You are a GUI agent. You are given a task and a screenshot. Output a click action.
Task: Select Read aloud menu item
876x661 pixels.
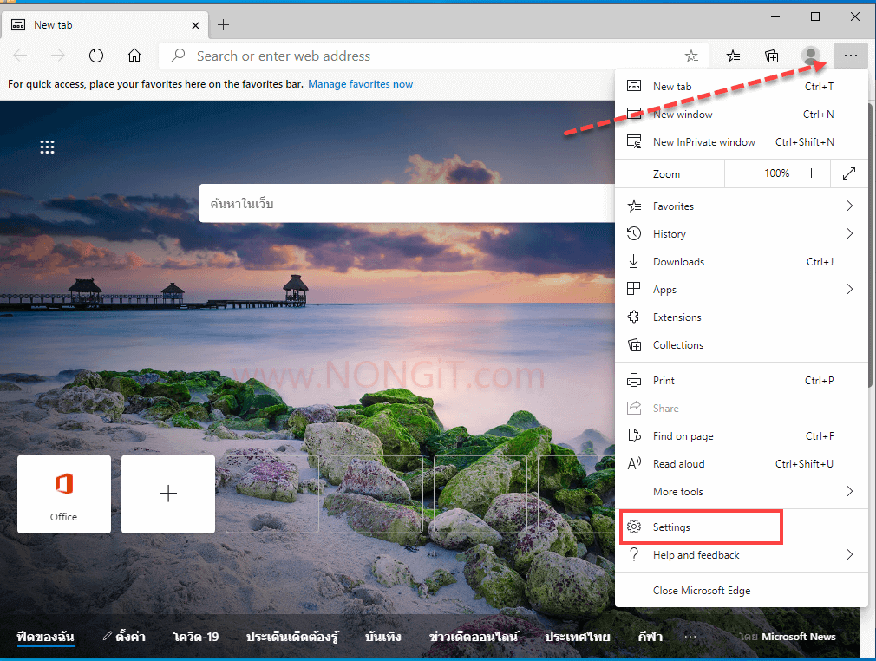click(x=741, y=464)
